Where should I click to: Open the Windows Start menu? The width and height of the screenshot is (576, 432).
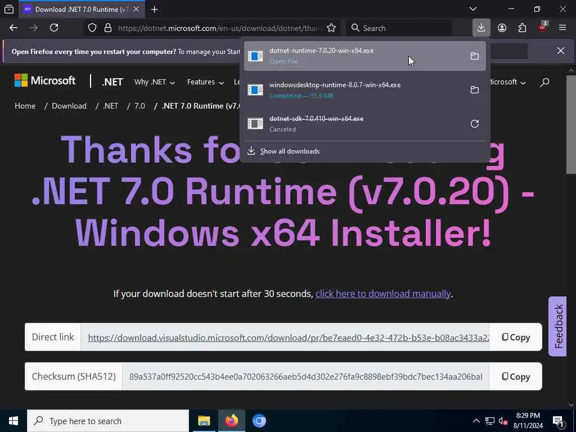click(13, 421)
